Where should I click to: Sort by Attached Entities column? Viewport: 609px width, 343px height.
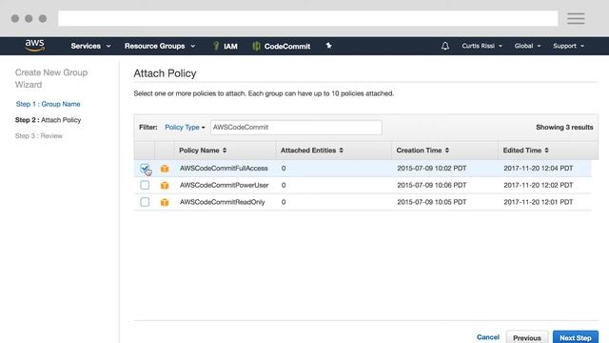(311, 151)
